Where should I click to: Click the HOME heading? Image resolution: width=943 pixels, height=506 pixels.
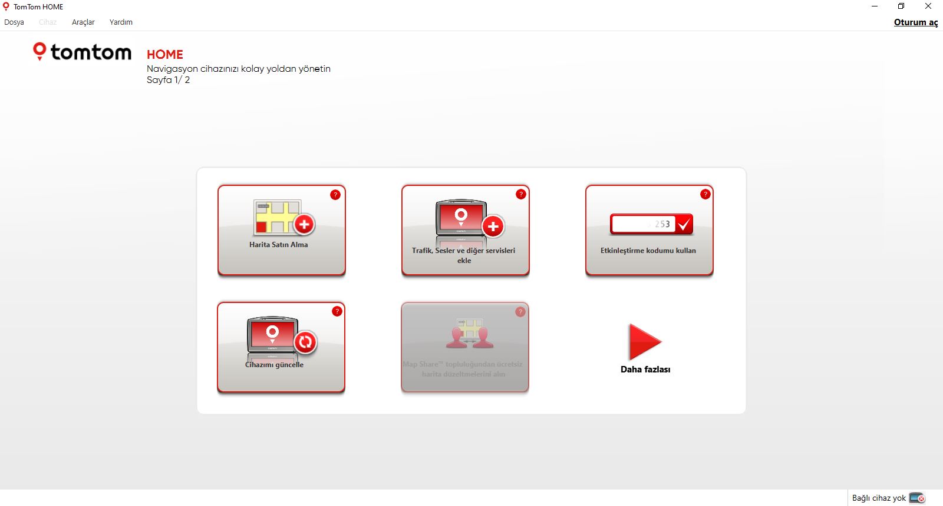click(x=165, y=55)
